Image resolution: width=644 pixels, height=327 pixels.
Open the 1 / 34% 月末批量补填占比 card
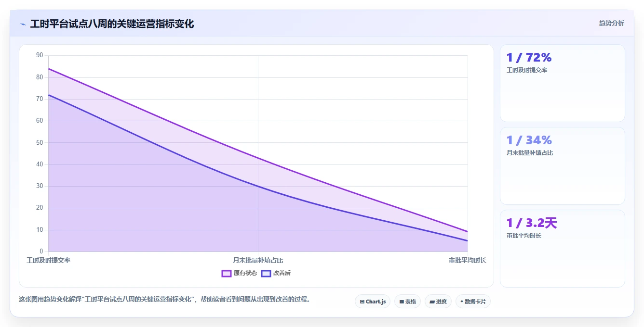[x=562, y=166]
